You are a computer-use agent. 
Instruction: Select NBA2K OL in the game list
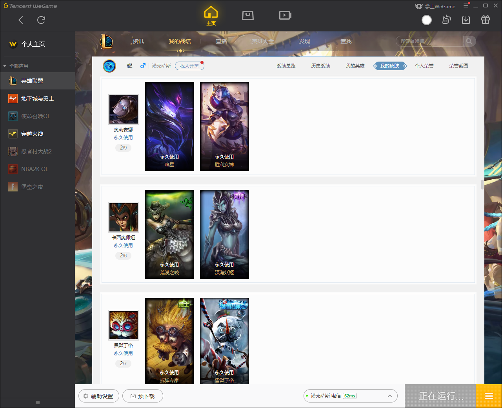pos(37,169)
